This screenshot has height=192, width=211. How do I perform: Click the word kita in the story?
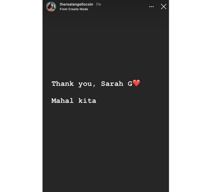87,101
